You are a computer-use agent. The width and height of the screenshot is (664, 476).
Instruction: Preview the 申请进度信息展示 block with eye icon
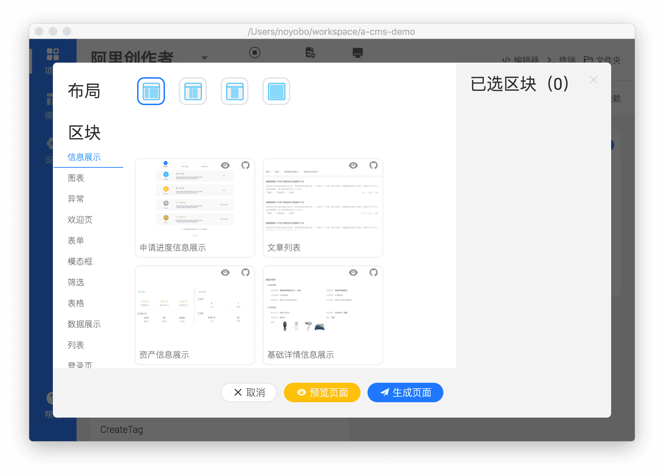[225, 165]
